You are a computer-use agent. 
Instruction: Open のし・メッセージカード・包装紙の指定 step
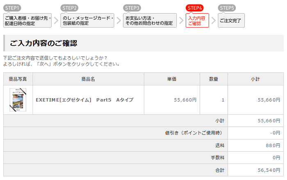coord(87,21)
